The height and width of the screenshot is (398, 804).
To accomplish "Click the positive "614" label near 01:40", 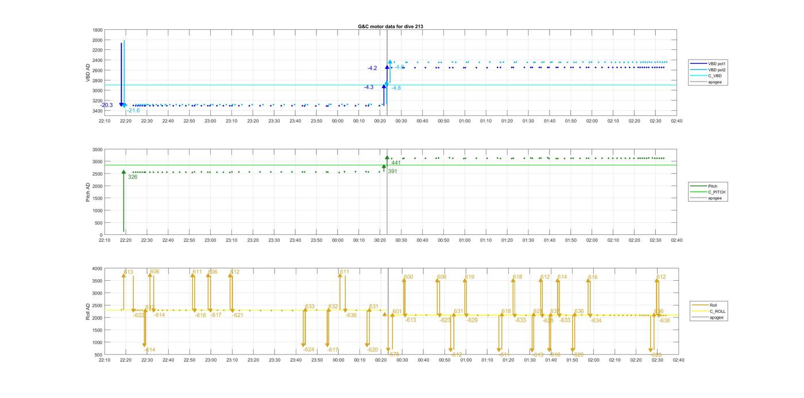I will (562, 277).
